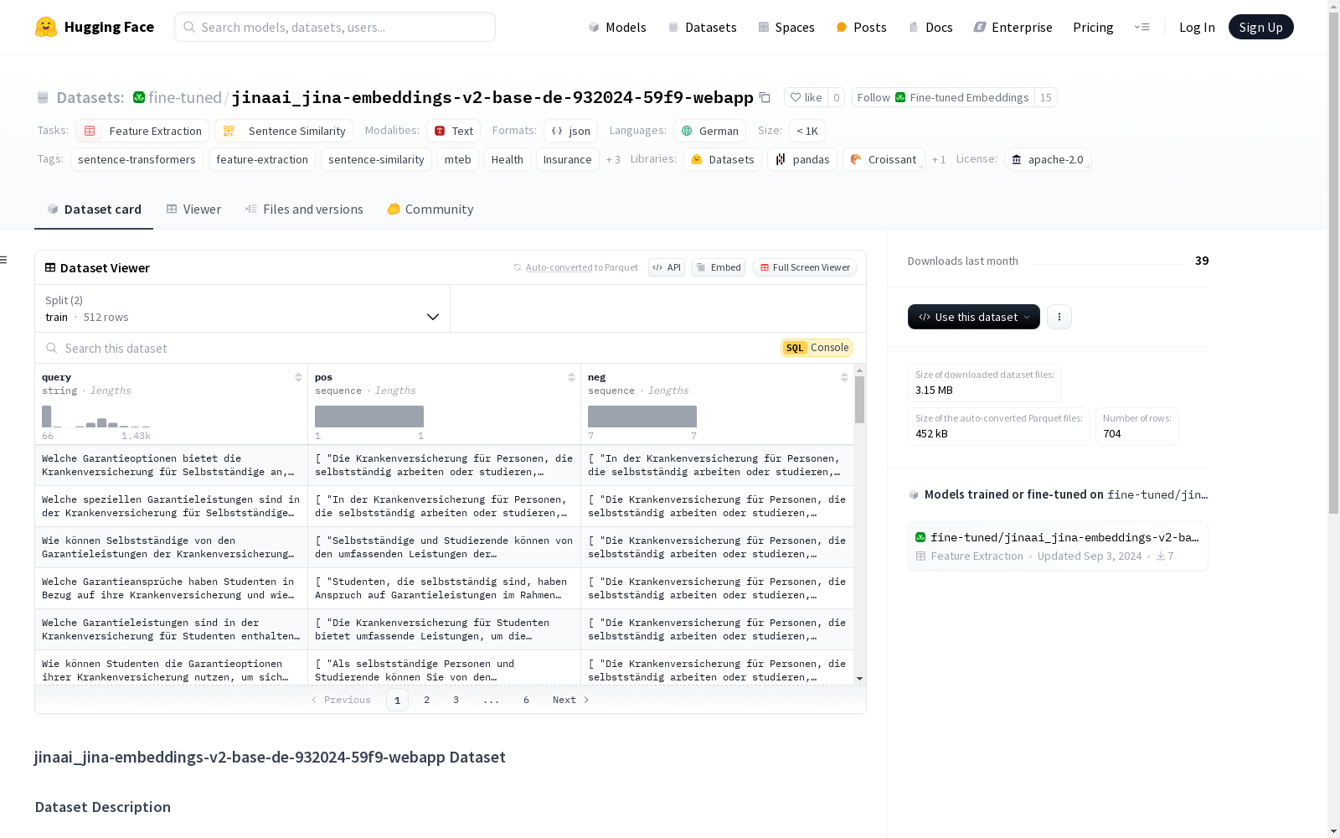This screenshot has width=1340, height=838.
Task: Open the SQL Console
Action: tap(817, 348)
